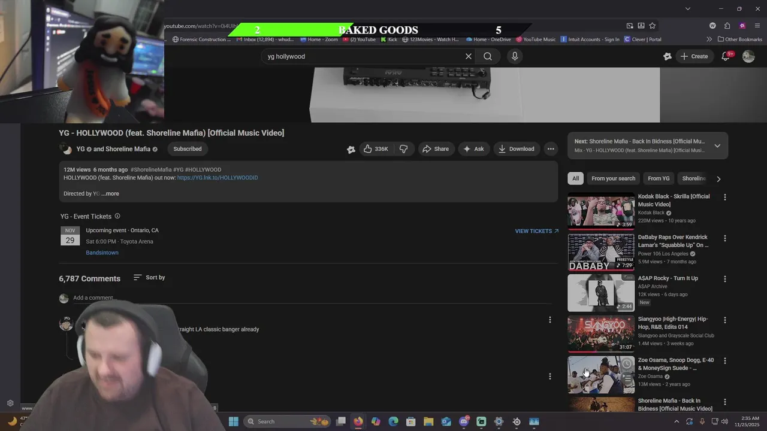Dislike the video with thumbs down
Screen dimensions: 767x431
click(404, 149)
